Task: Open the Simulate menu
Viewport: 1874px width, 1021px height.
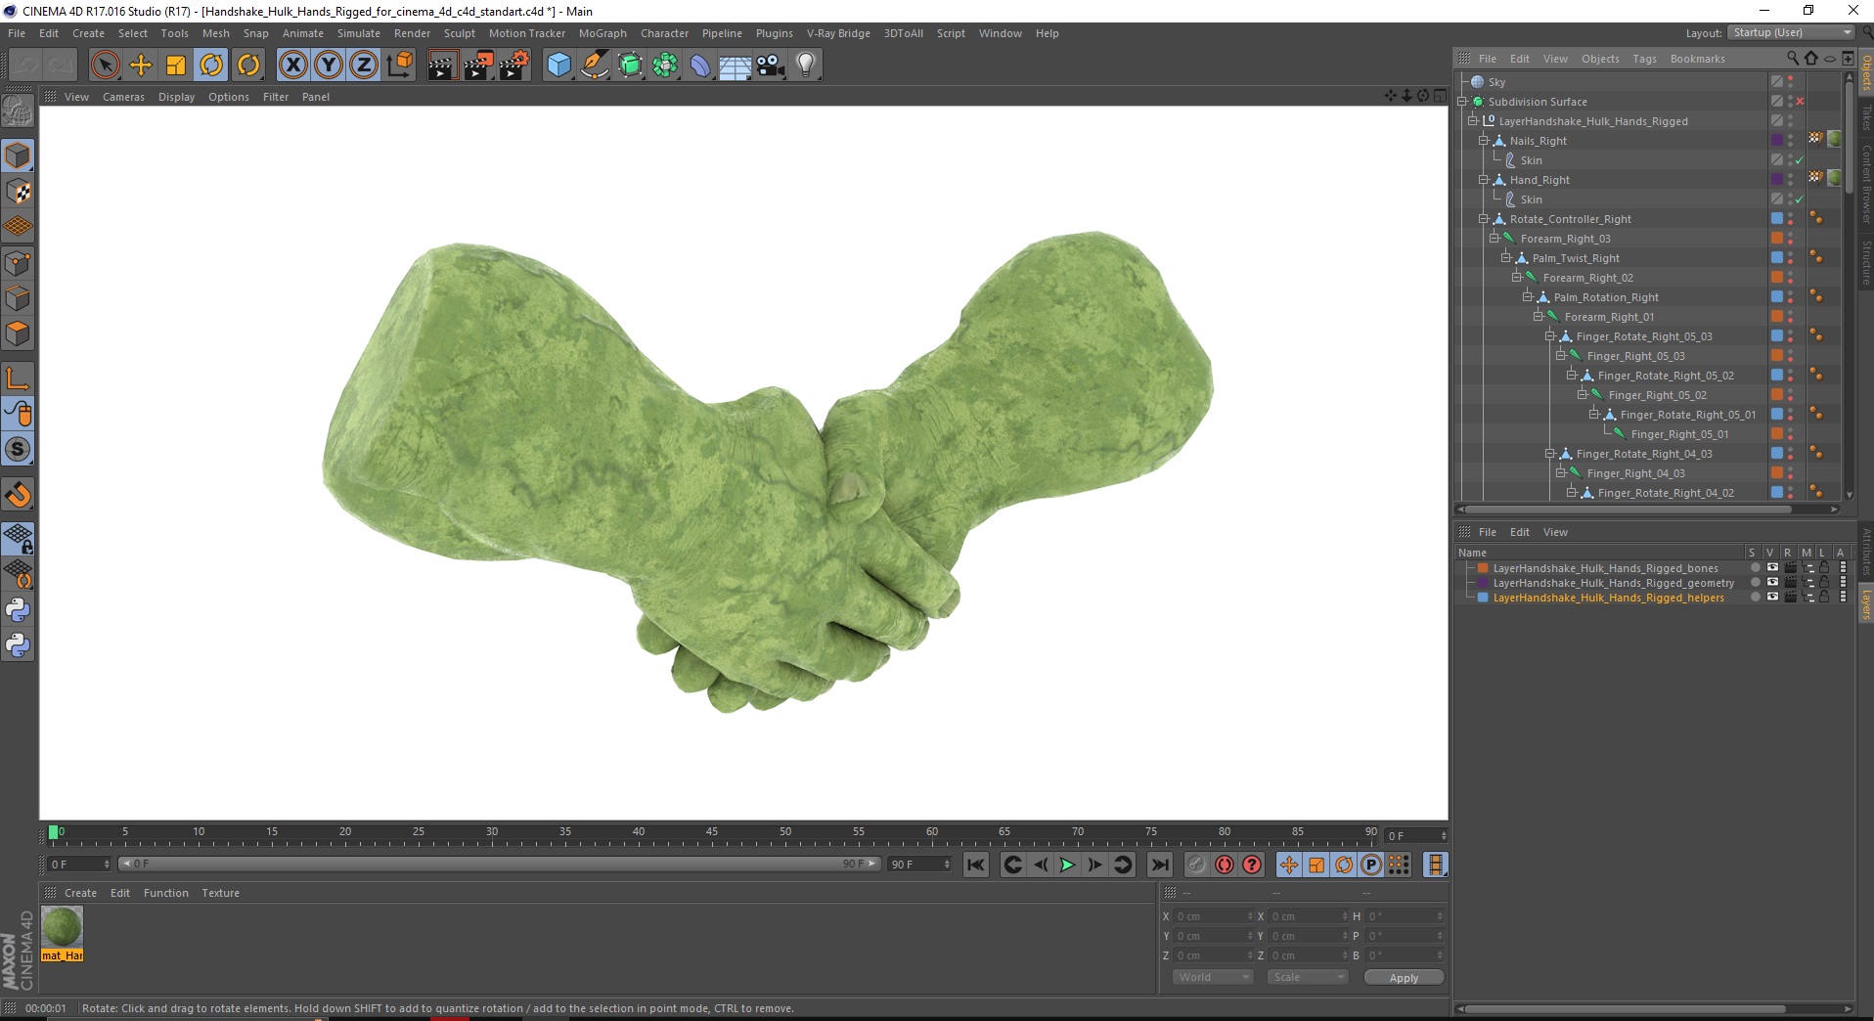Action: (x=359, y=33)
